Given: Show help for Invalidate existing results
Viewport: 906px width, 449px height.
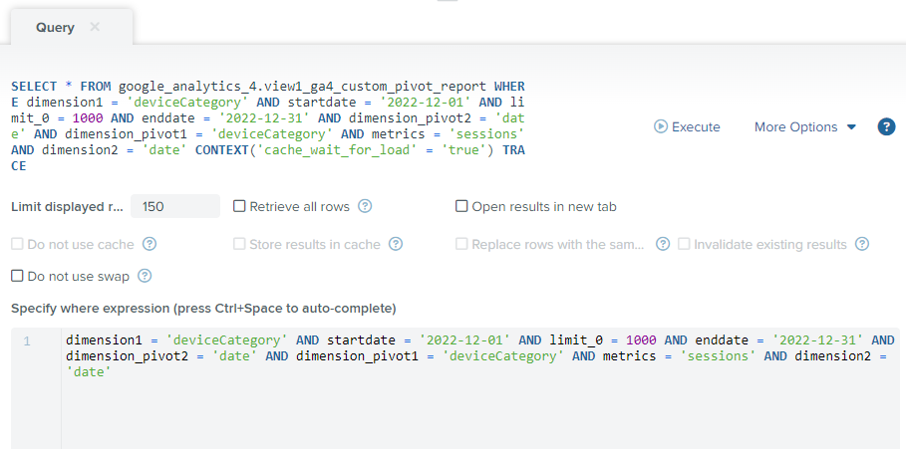Looking at the screenshot, I should coord(862,244).
